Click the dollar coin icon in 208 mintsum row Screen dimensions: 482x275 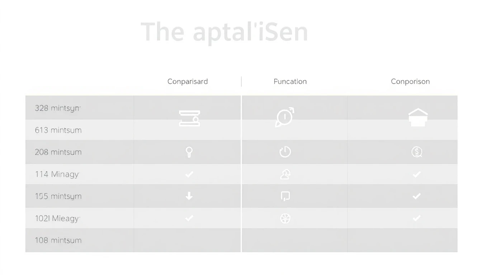(417, 152)
